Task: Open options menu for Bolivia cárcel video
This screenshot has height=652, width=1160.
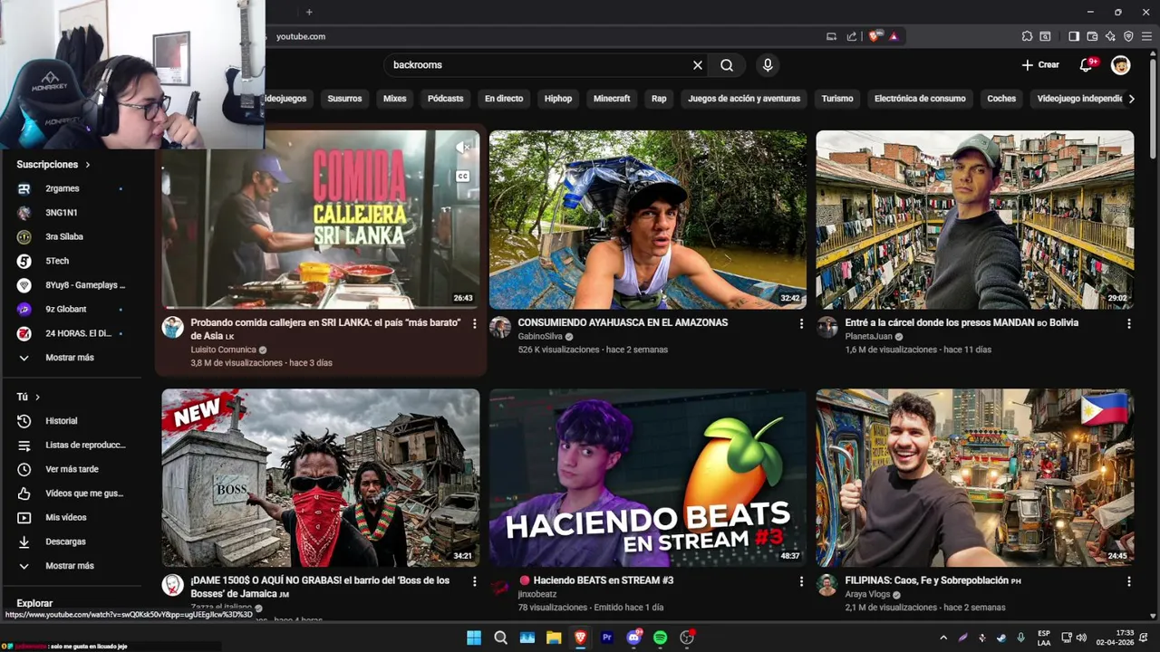Action: [1128, 323]
